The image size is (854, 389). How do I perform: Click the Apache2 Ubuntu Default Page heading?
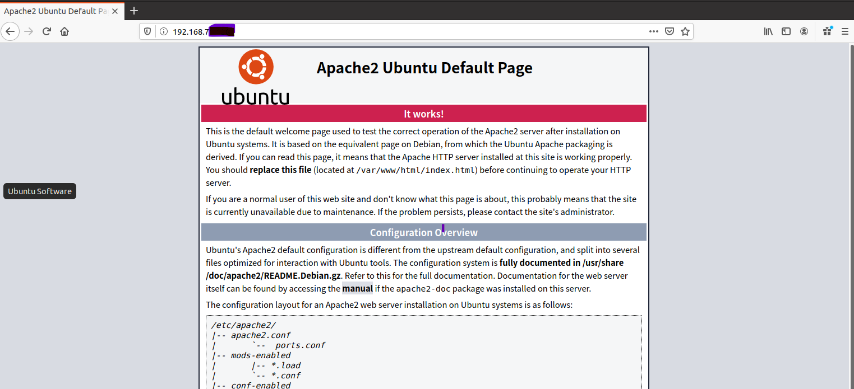point(424,68)
